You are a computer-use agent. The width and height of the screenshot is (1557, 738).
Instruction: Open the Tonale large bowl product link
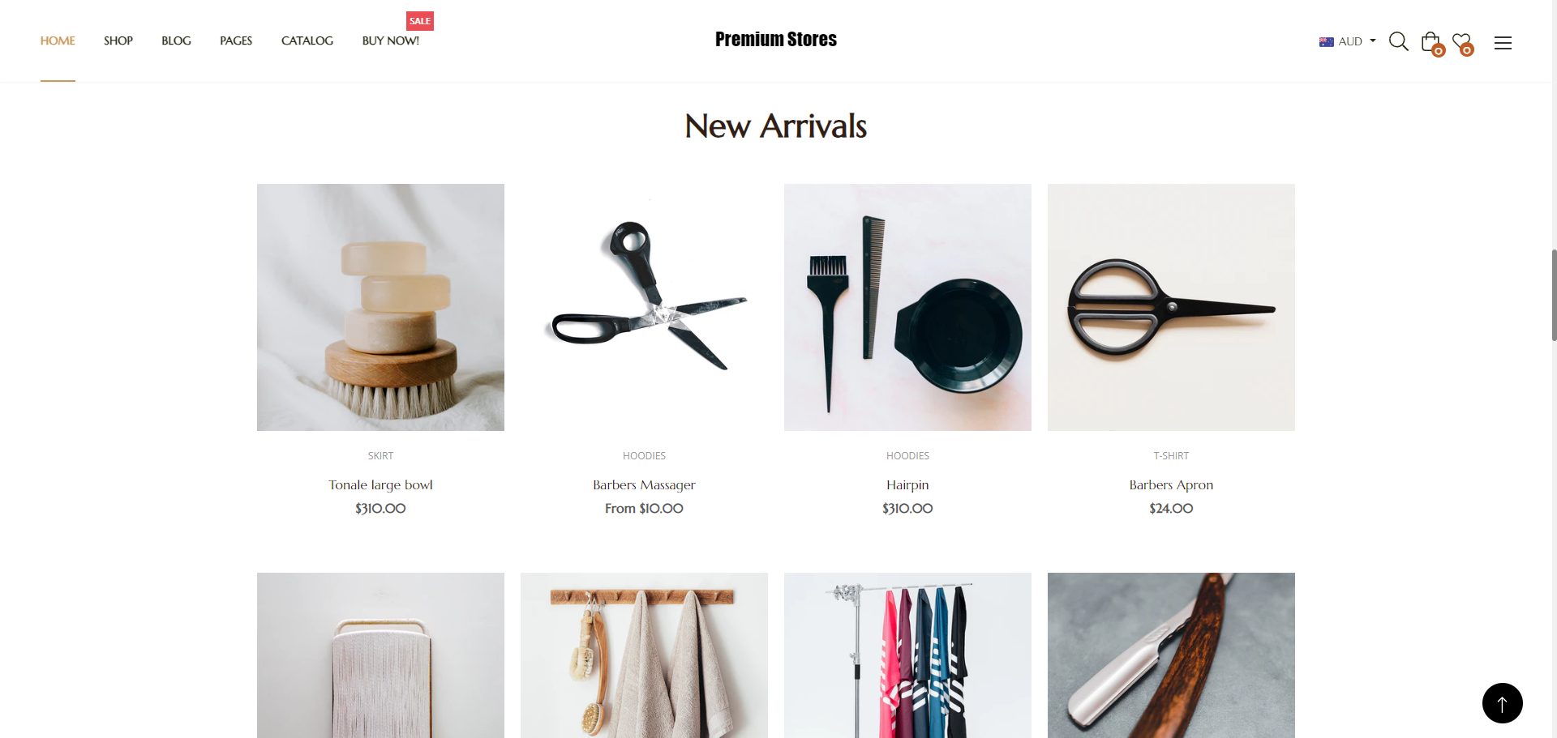(380, 484)
